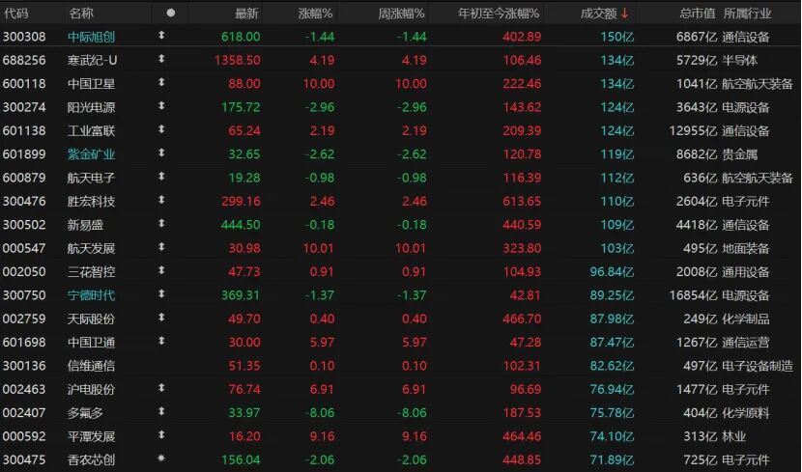Sort table by 总市值 header
Screen dimensions: 802x472
(697, 13)
